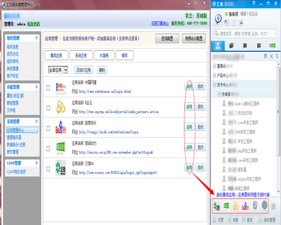Enable the 百度统计 app with 启用

[189, 127]
